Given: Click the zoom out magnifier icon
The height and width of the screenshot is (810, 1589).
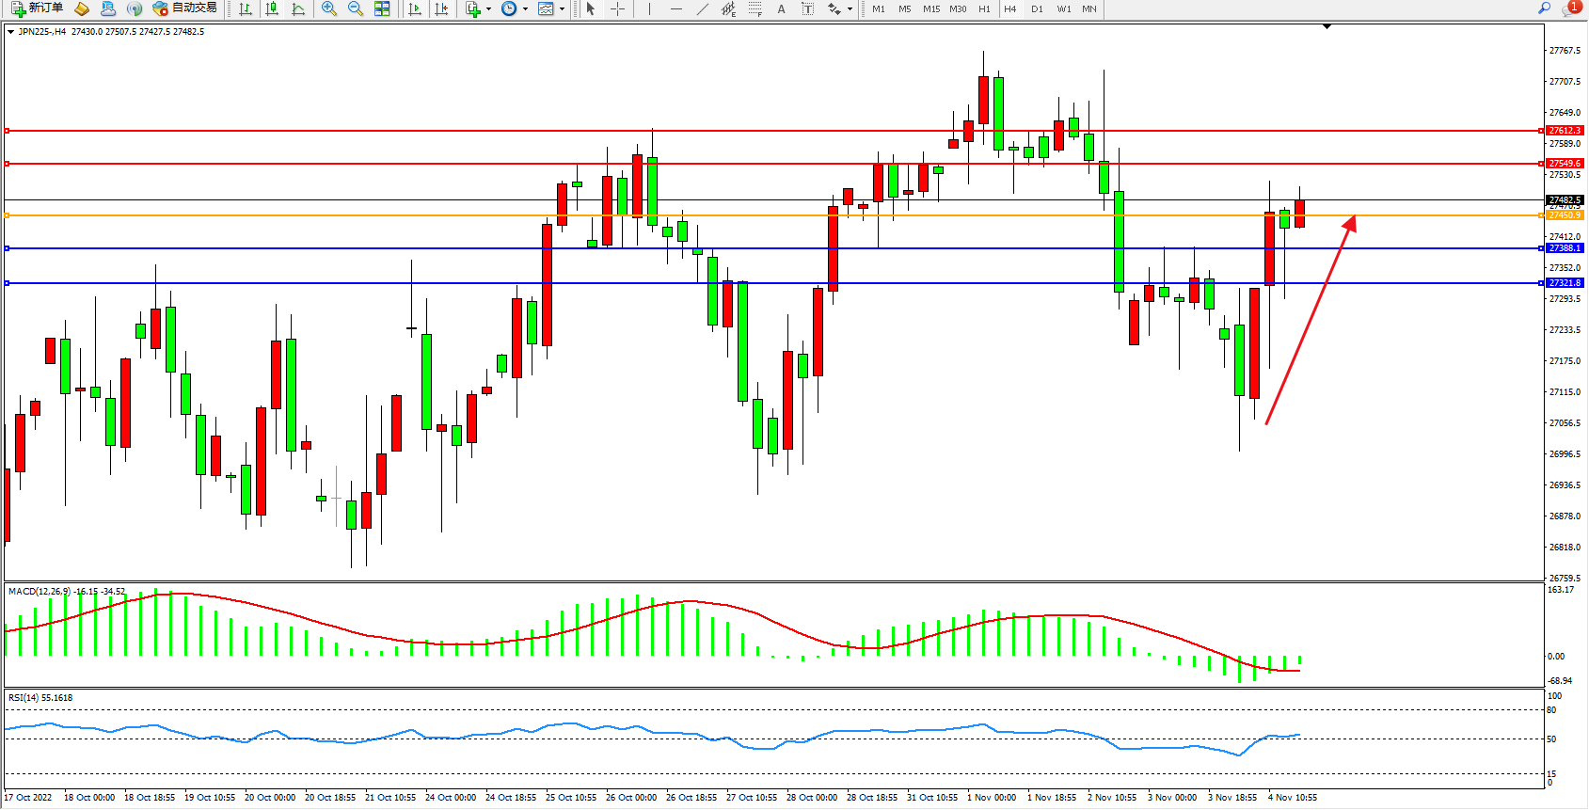Looking at the screenshot, I should tap(356, 8).
